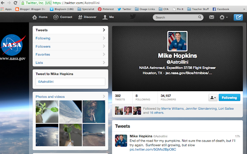Open the coastline satellite photo thumbnail
Viewport: 247px width, 154px height.
coord(94,112)
